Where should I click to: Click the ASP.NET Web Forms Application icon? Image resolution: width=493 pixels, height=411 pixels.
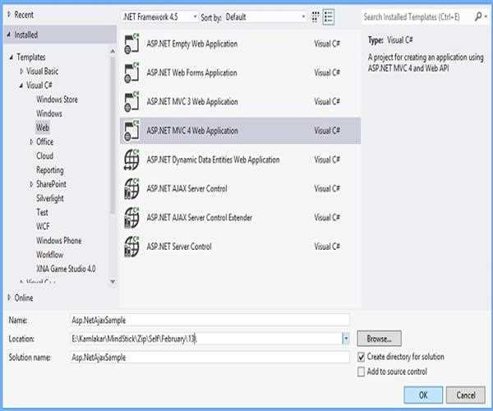pos(131,73)
